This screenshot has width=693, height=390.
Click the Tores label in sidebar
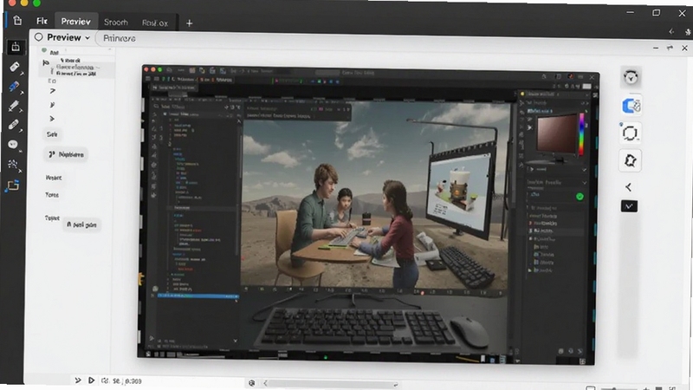(x=52, y=194)
